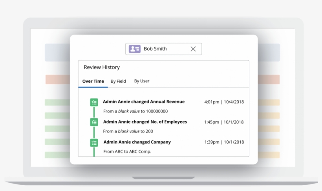Click green checklist icon for Annual Revenue change

(94, 103)
